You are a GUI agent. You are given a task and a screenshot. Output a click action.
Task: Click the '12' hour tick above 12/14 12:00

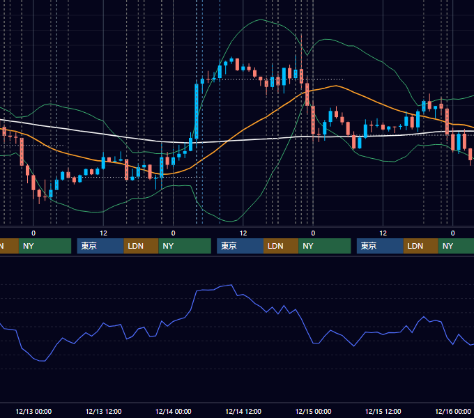[243, 233]
